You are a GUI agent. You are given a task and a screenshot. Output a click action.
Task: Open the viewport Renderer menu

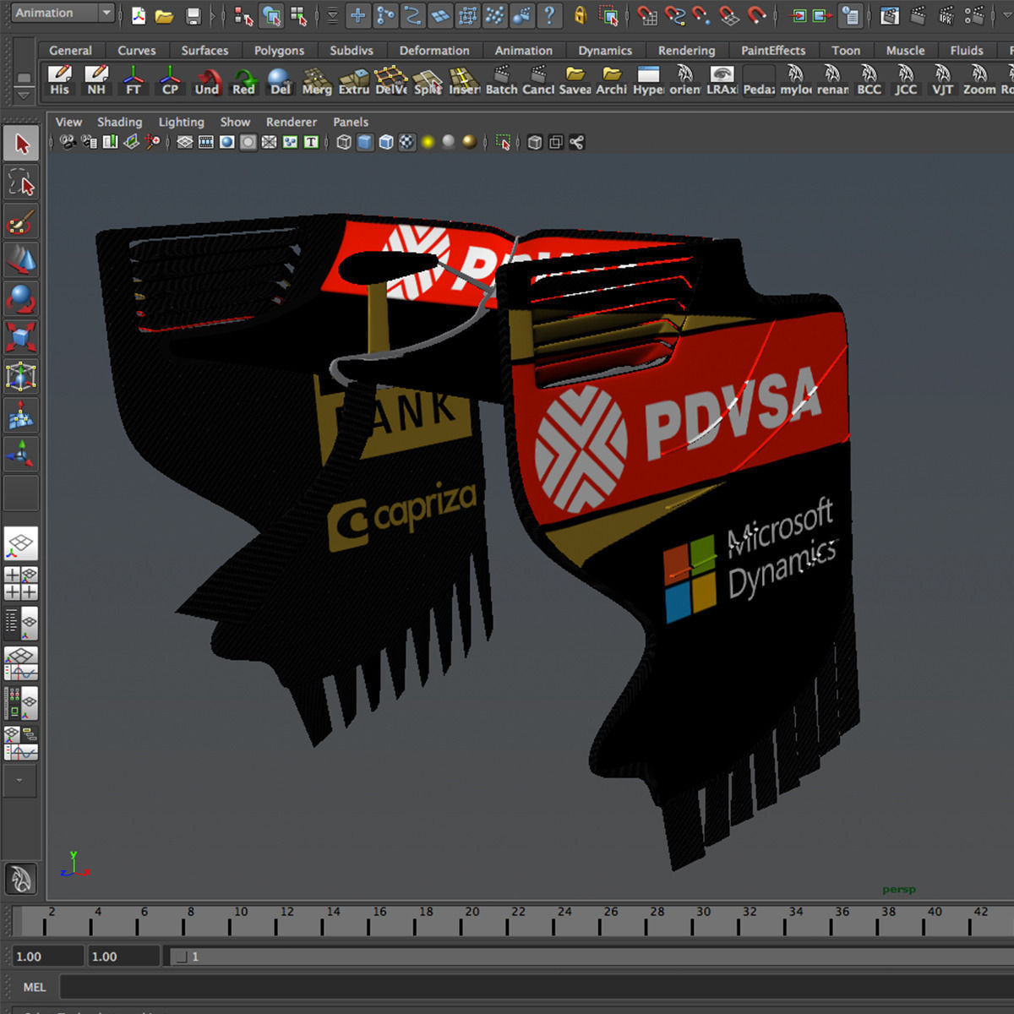[292, 122]
